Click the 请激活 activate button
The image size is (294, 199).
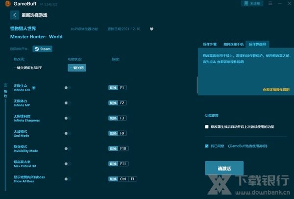(x=224, y=168)
